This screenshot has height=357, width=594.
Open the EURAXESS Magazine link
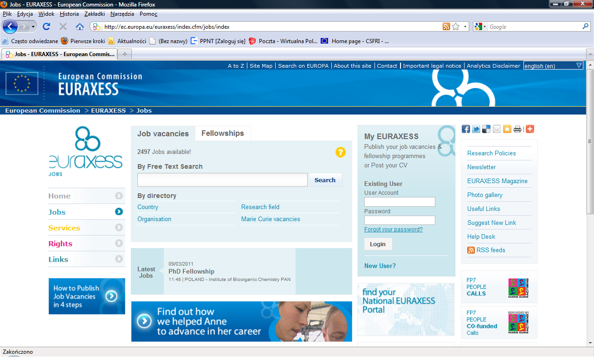click(497, 181)
